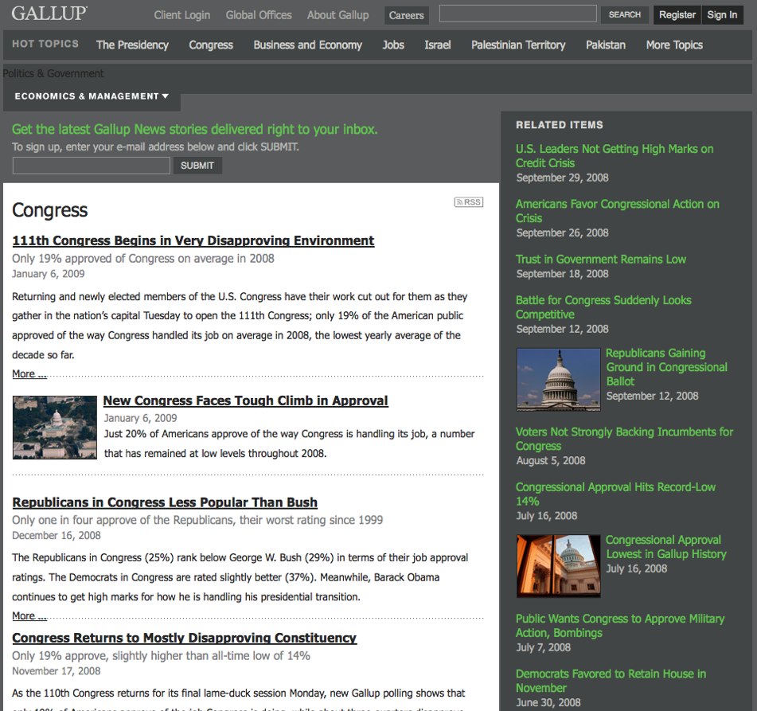Image resolution: width=757 pixels, height=711 pixels.
Task: Open the Client Login link
Action: [182, 15]
